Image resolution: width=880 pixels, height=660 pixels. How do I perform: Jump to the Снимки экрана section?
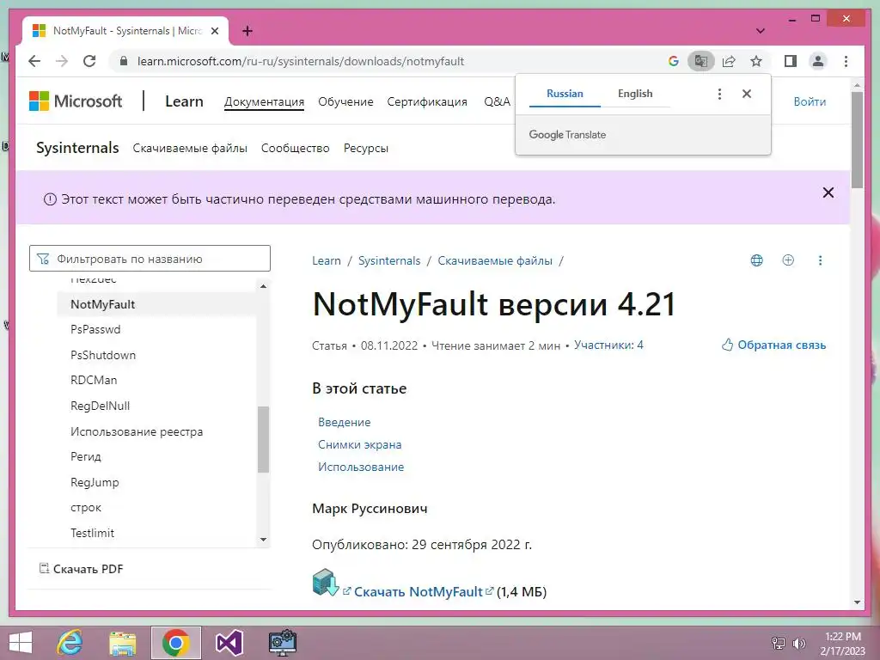[x=360, y=444]
